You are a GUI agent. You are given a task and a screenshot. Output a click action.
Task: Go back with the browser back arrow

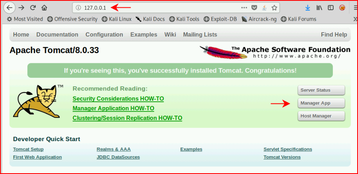[9, 8]
